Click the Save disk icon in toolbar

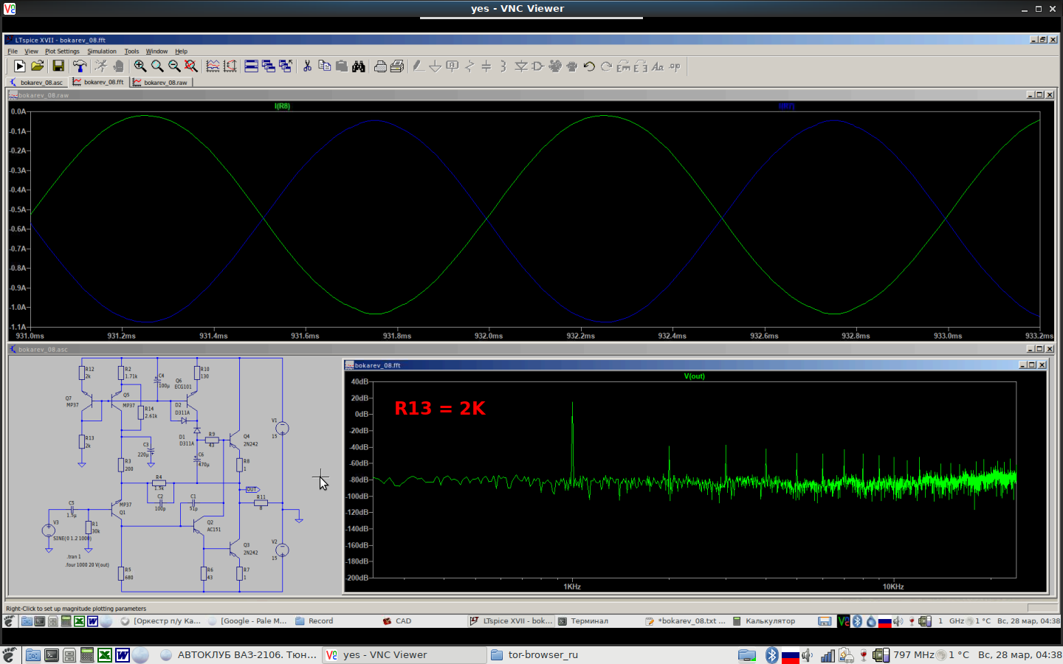58,66
